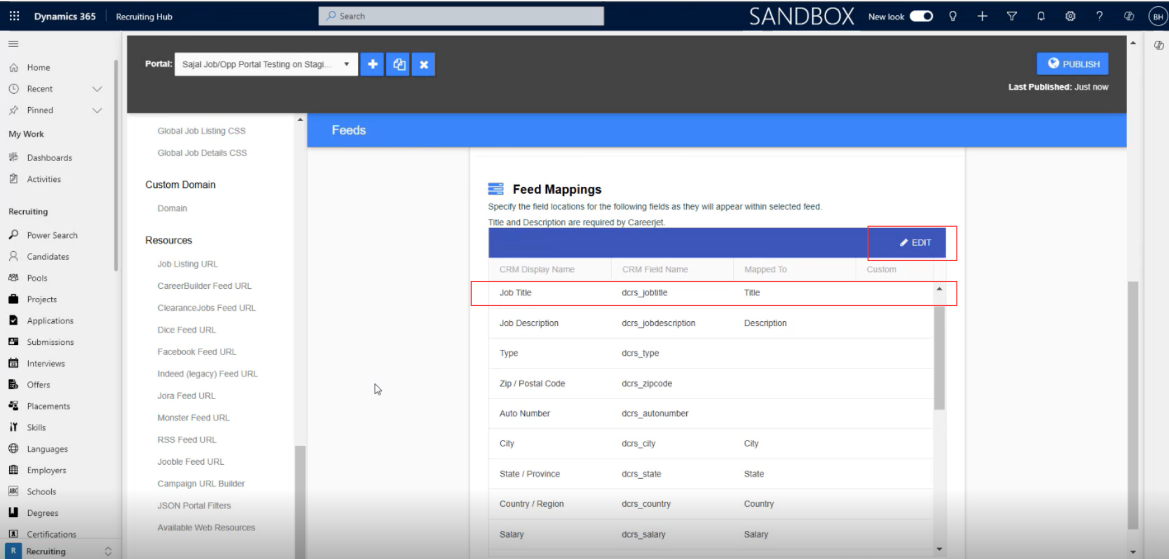Open the BH user account avatar

(1157, 16)
